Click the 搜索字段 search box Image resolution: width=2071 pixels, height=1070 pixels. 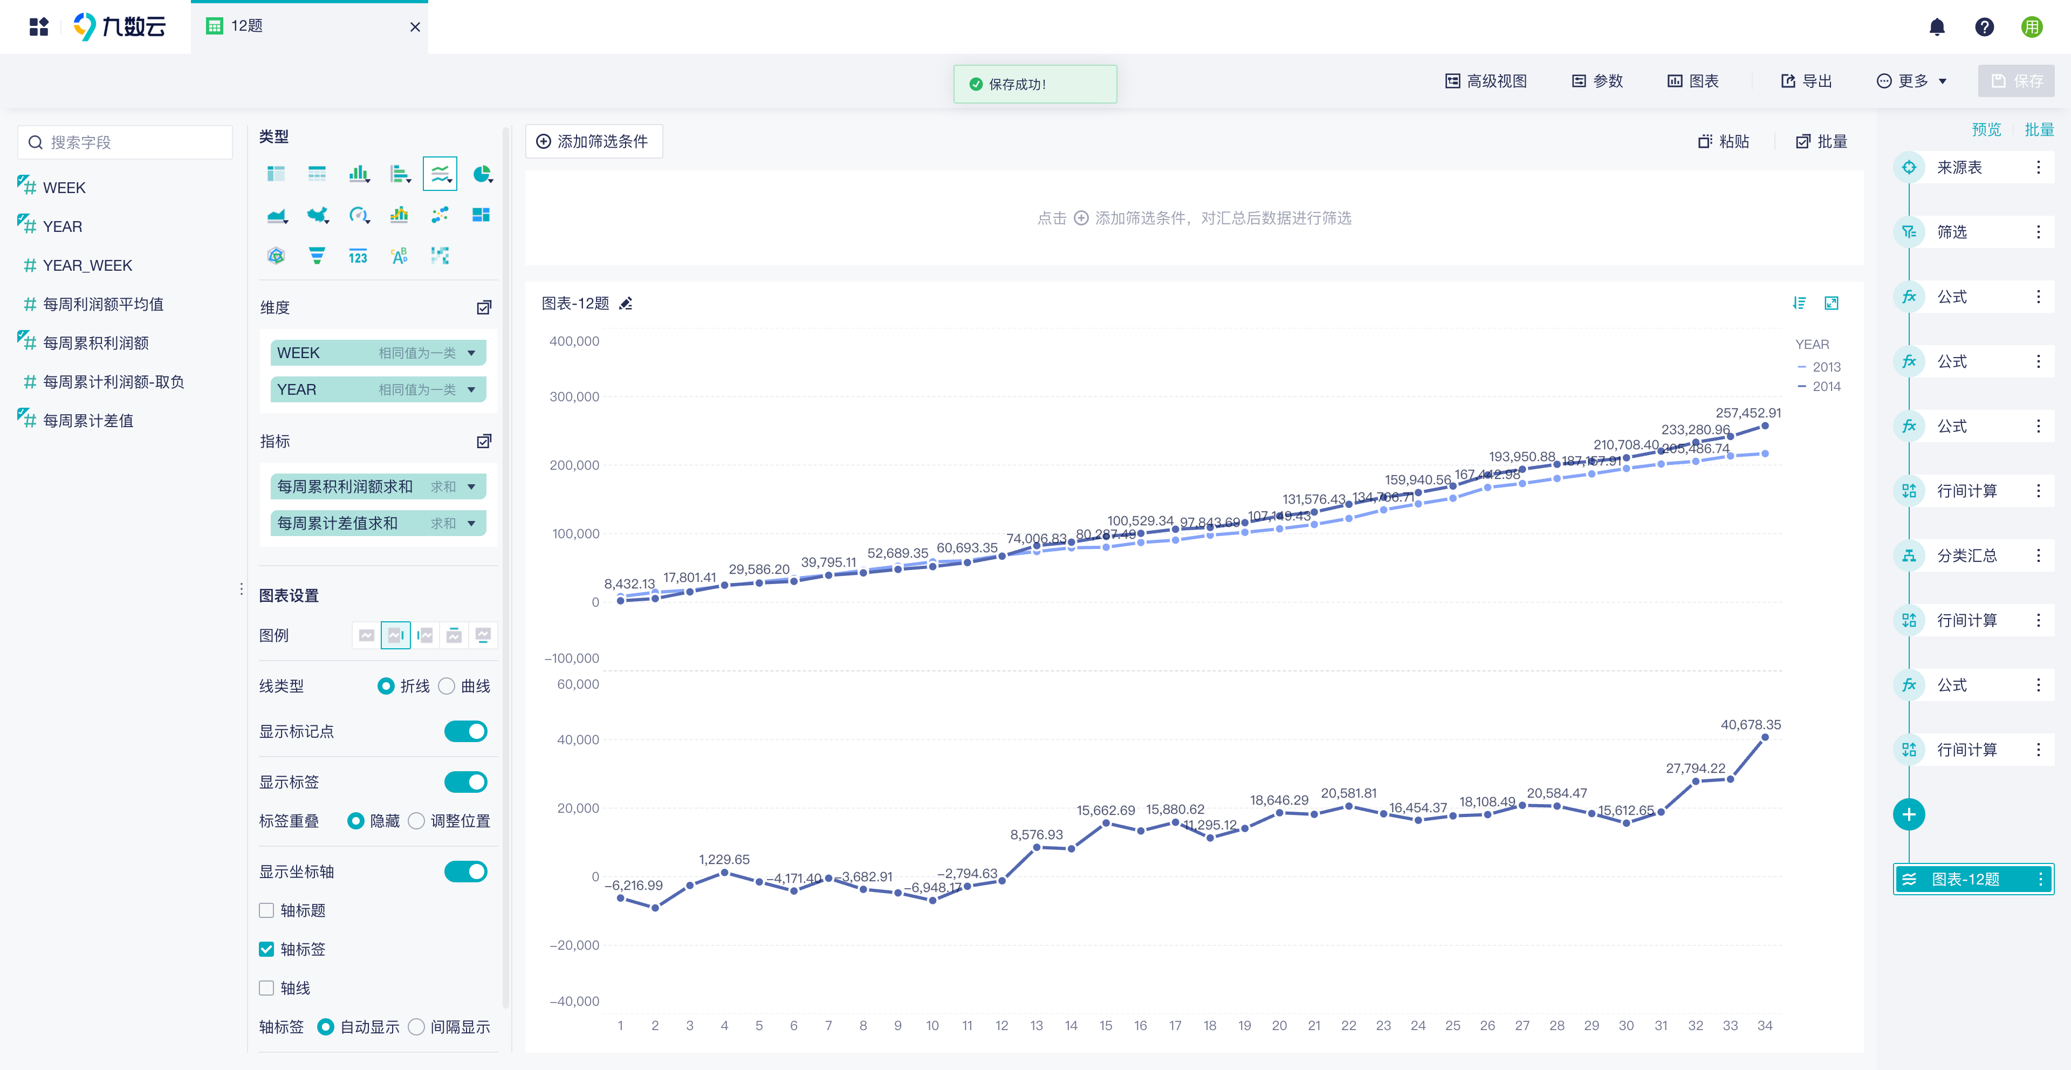click(x=126, y=142)
